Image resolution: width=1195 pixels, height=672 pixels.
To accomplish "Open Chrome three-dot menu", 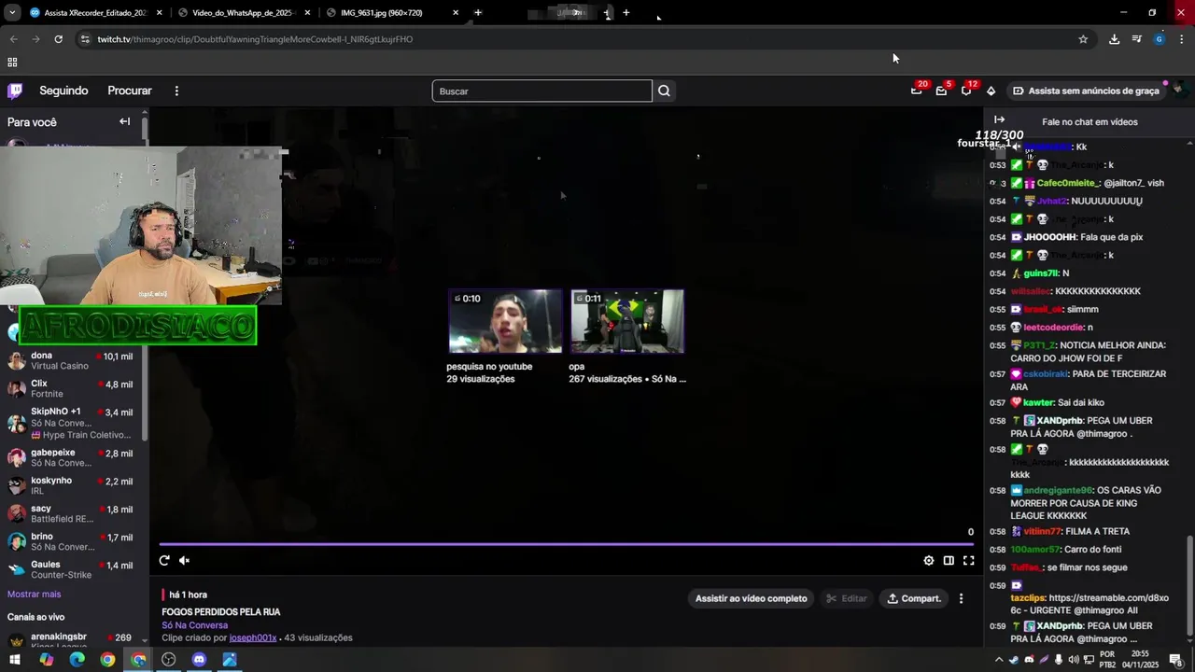I will pos(1182,39).
